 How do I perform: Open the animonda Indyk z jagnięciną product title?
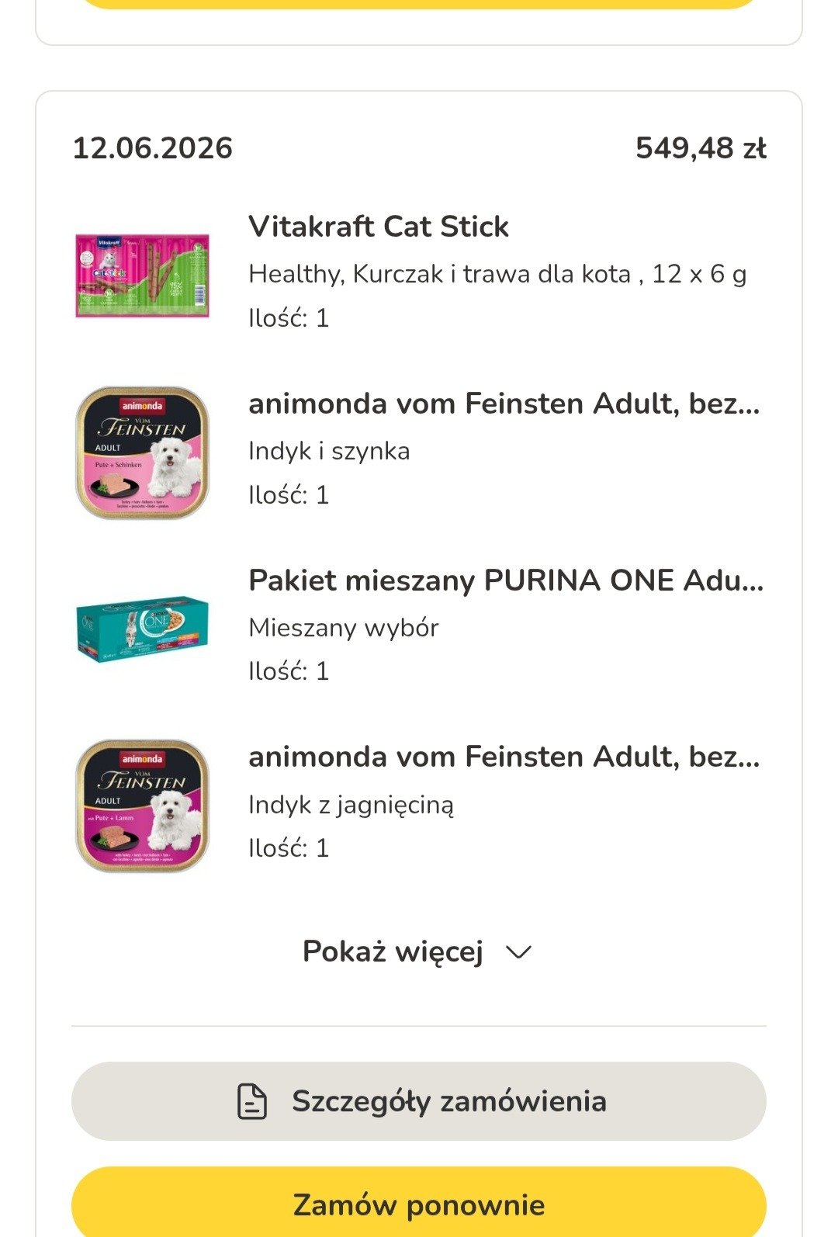(x=504, y=757)
